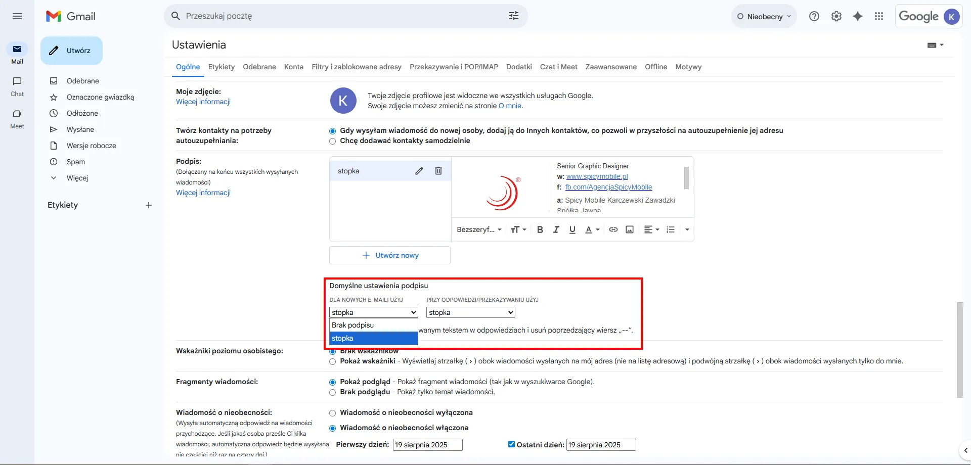Open the 'Nieobecny' status dropdown
971x465 pixels.
pos(764,16)
